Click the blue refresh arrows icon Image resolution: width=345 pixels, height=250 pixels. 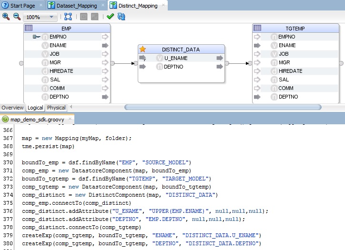pyautogui.click(x=122, y=17)
